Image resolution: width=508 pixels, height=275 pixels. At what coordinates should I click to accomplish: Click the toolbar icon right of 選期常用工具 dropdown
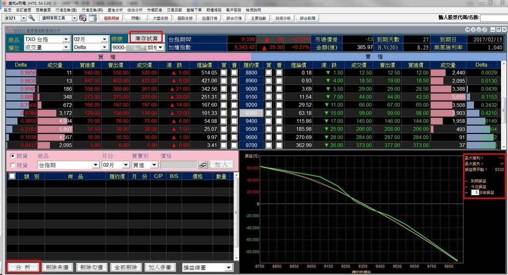pyautogui.click(x=83, y=18)
